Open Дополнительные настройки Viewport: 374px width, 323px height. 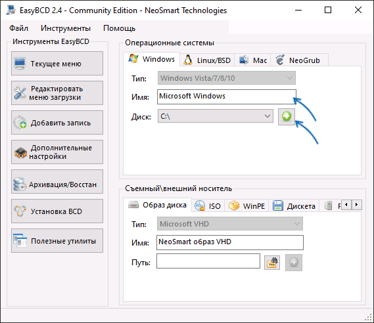tap(57, 152)
